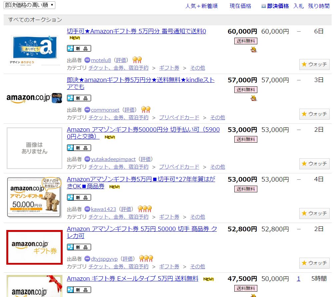Watch the motelu8 60,000円 listing
Viewport: 336px width, 297px height.
314,64
